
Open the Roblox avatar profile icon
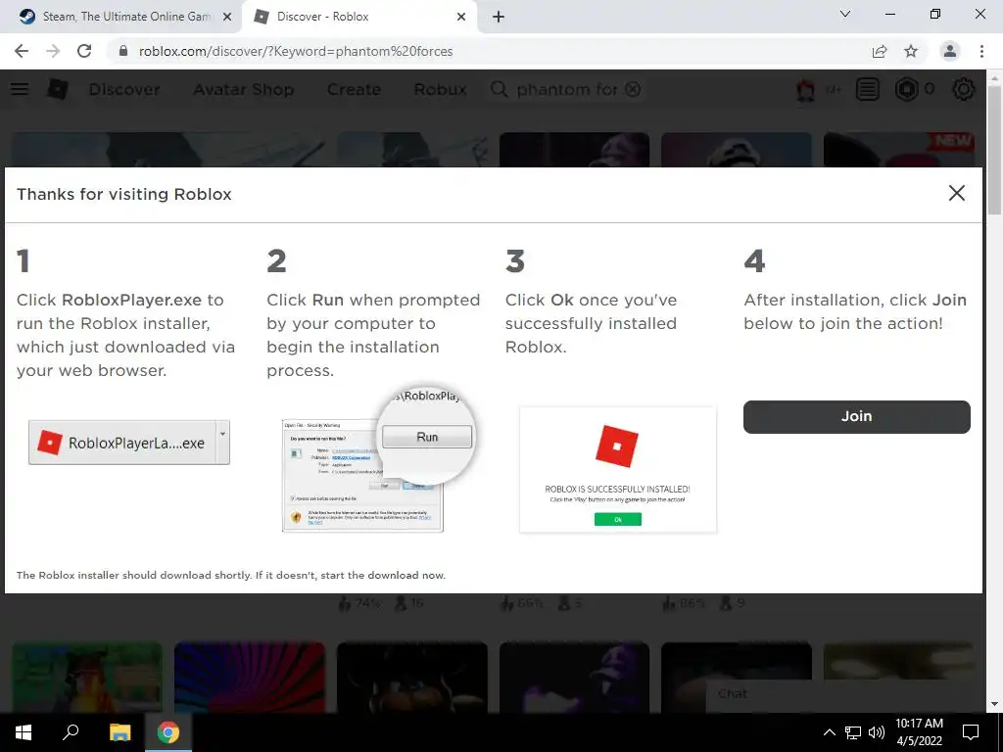(x=805, y=89)
